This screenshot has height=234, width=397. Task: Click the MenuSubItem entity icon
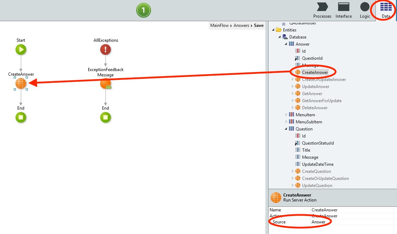click(x=291, y=122)
